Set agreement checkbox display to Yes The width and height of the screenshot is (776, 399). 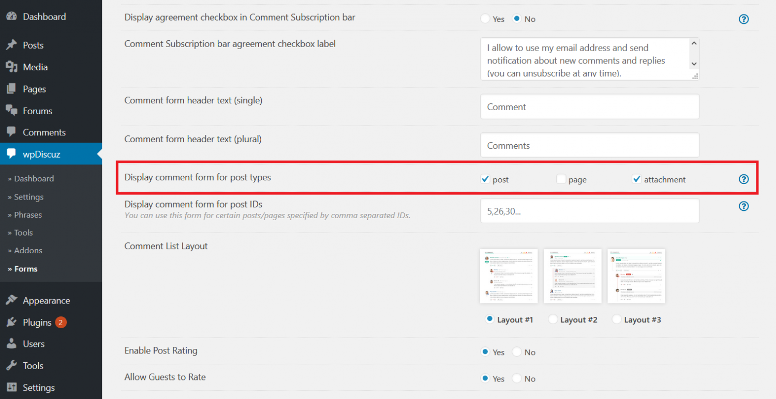(x=485, y=19)
